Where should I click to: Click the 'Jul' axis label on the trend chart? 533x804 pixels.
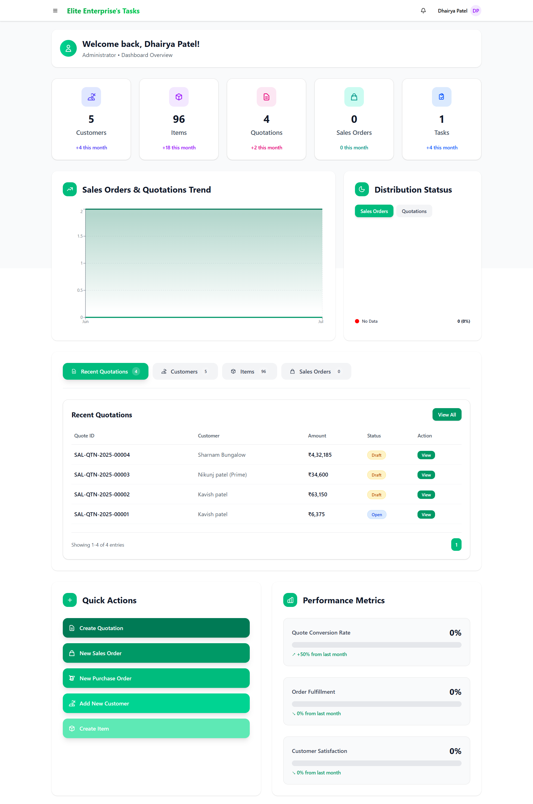click(x=321, y=322)
